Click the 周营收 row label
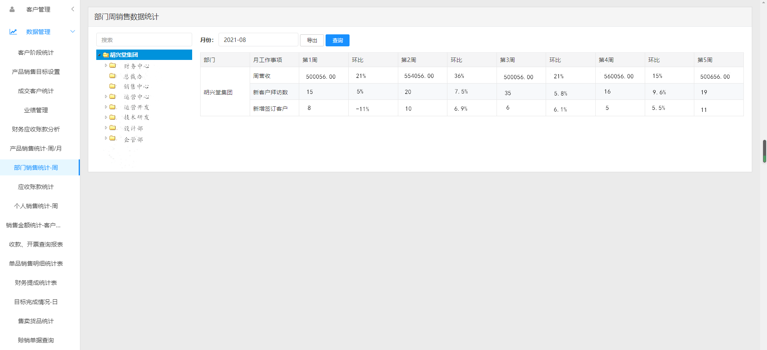Image resolution: width=767 pixels, height=350 pixels. [x=262, y=76]
